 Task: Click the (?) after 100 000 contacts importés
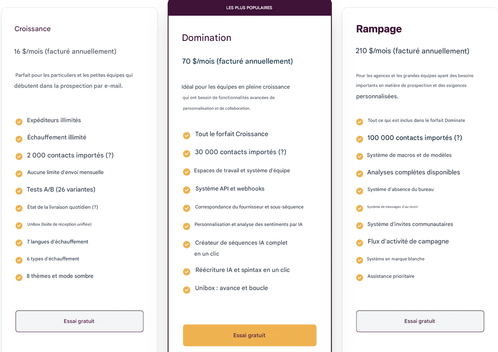(458, 138)
